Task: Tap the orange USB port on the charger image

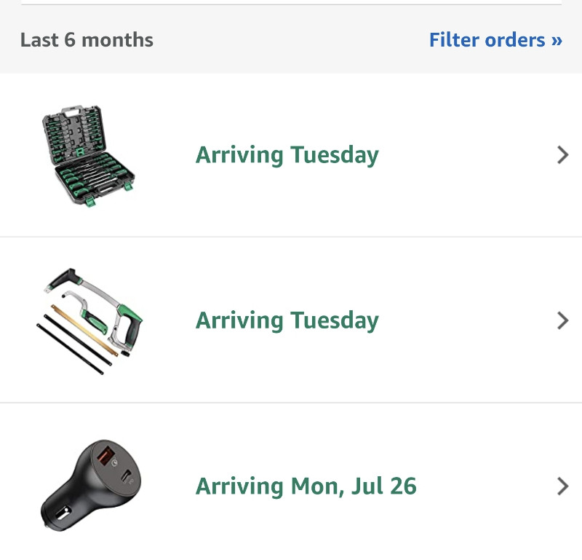Action: [x=105, y=456]
